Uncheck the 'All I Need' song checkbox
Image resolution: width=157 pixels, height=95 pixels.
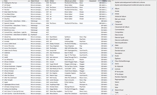click(x=3, y=5)
